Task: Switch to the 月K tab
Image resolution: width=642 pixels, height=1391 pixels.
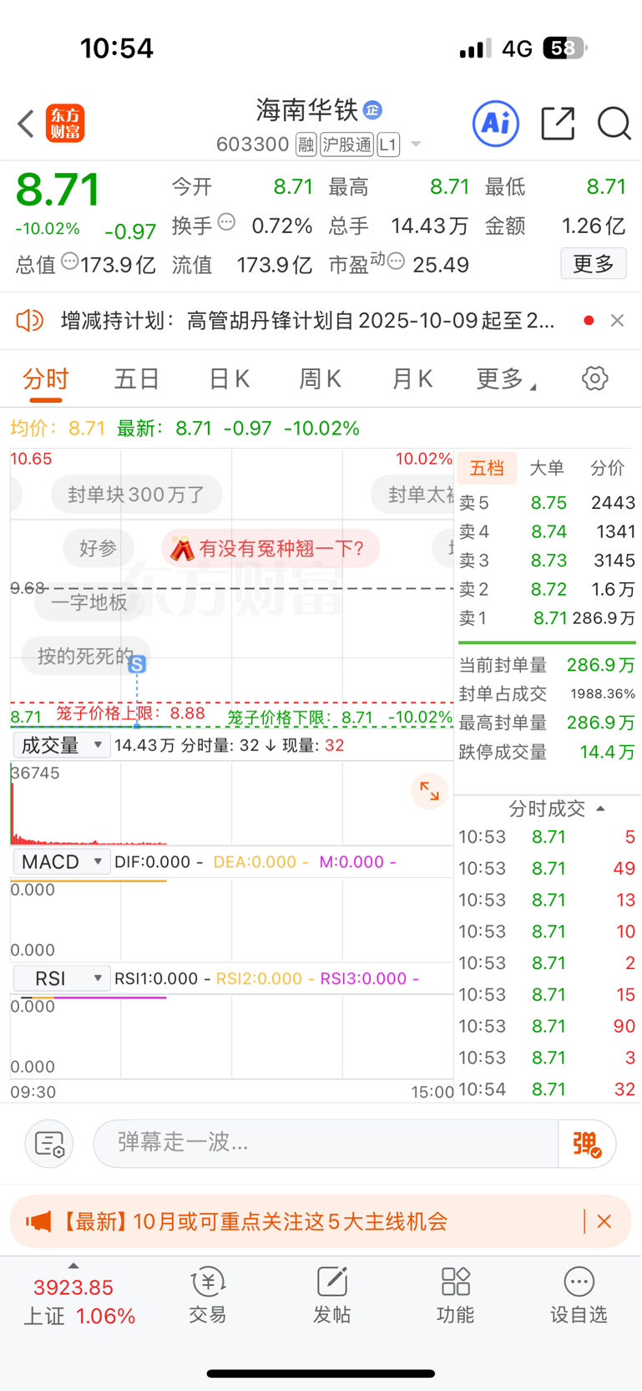Action: [412, 379]
